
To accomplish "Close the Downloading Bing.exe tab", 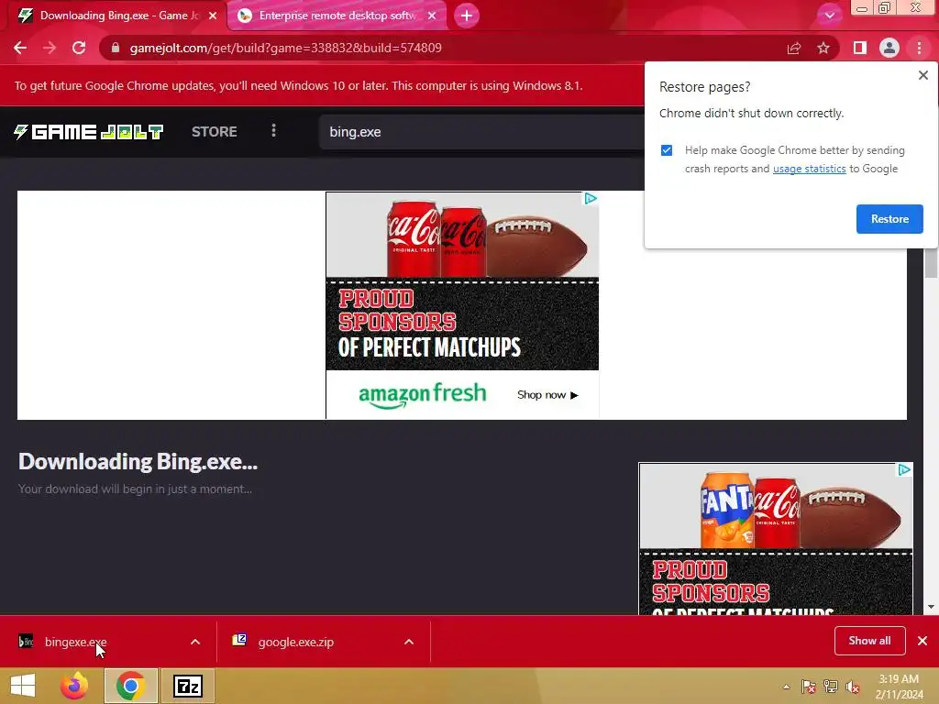I will point(213,16).
